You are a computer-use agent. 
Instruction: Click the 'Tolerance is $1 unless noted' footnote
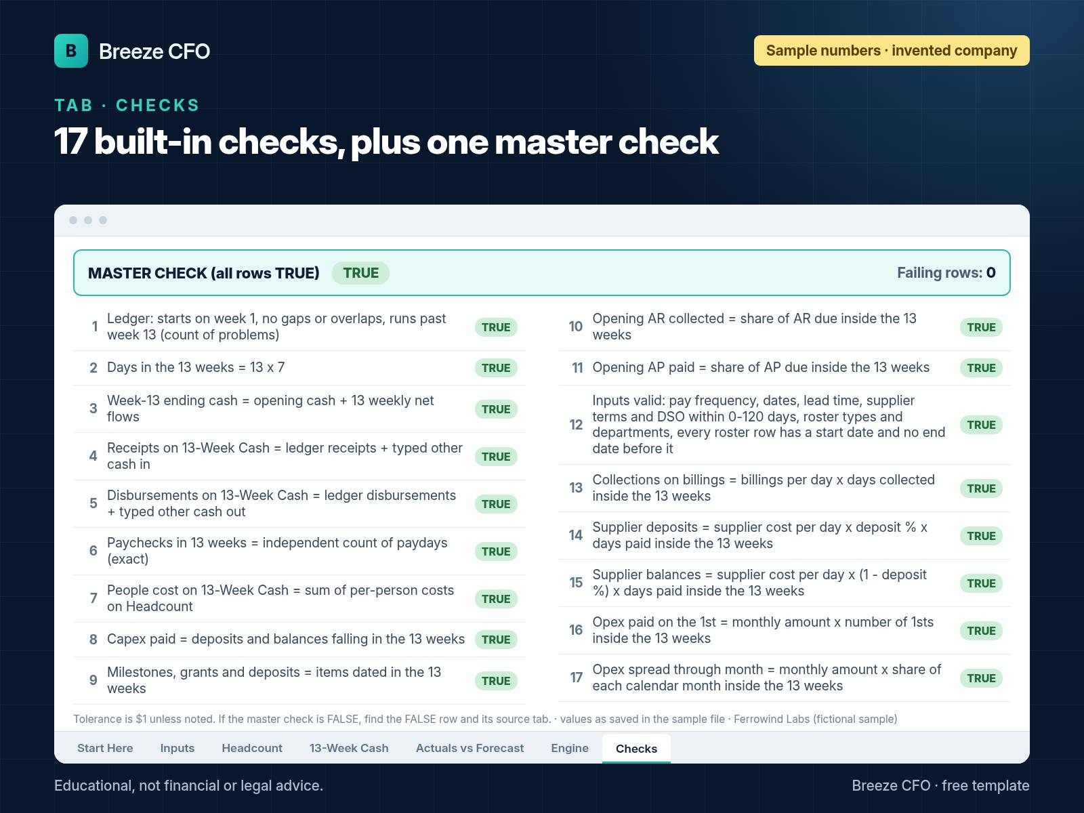tap(485, 719)
